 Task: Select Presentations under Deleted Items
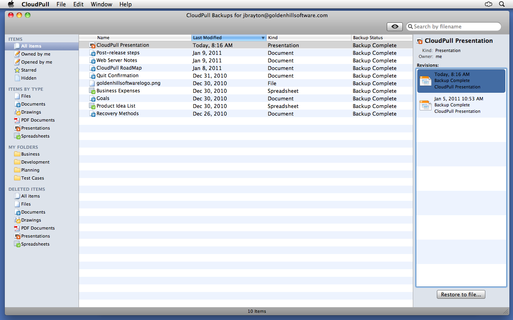pyautogui.click(x=36, y=236)
